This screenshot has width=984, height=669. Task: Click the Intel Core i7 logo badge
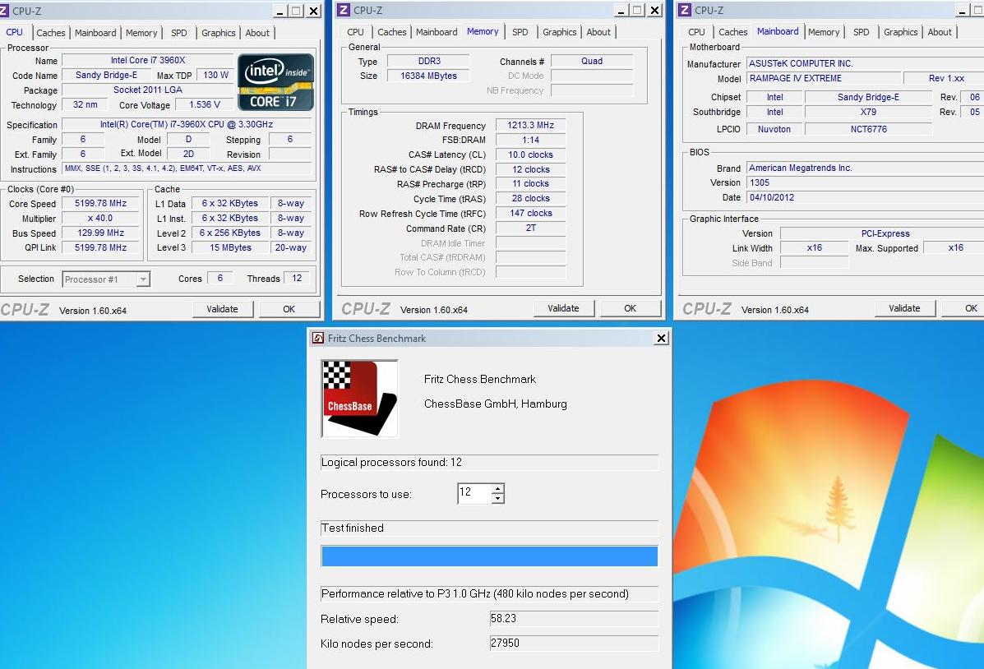pyautogui.click(x=275, y=82)
